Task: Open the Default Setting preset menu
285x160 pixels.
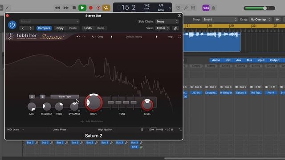Action: coord(134,36)
